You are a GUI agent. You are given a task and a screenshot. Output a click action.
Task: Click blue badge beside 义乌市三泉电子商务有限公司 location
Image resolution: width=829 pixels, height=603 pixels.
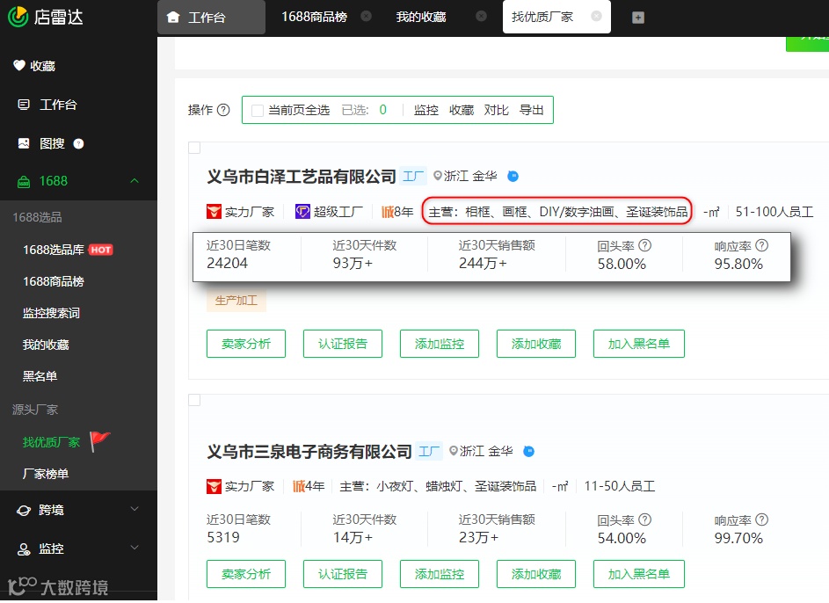tap(528, 451)
